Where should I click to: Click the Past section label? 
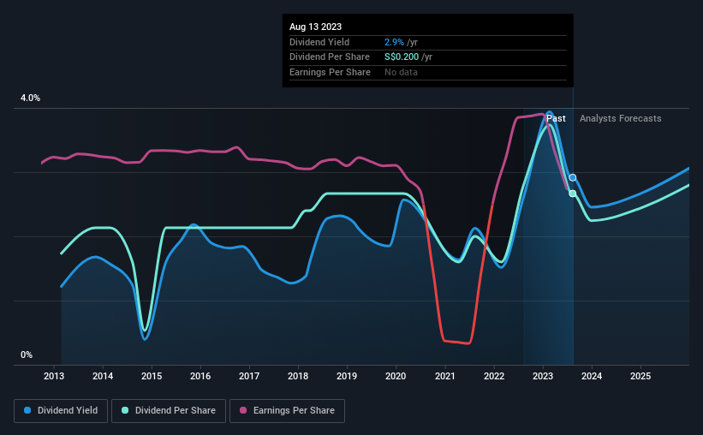tap(556, 118)
